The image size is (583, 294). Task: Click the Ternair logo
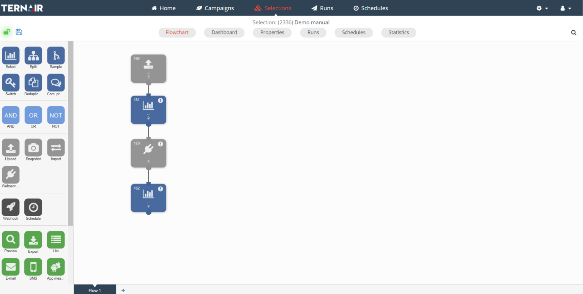(22, 8)
